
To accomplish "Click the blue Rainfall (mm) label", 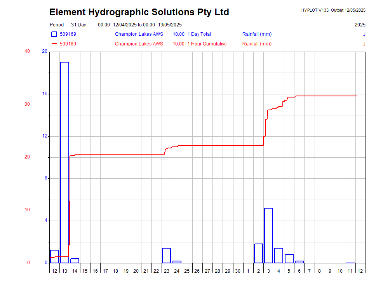I will coord(257,34).
